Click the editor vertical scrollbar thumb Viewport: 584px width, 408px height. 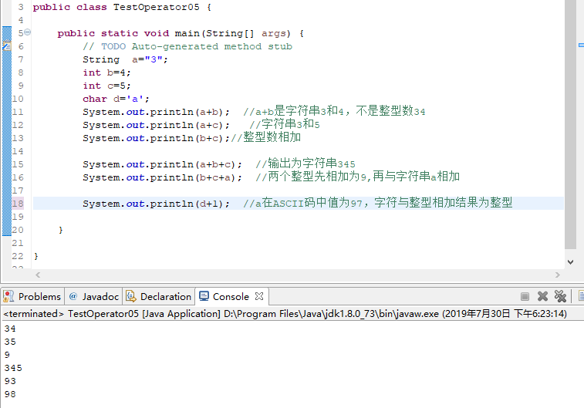(x=570, y=125)
